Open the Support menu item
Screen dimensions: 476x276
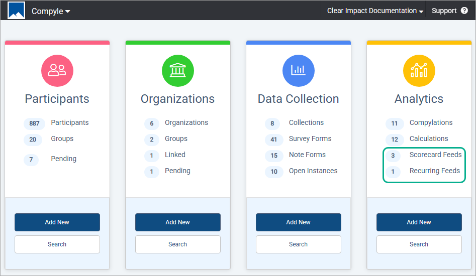point(444,11)
